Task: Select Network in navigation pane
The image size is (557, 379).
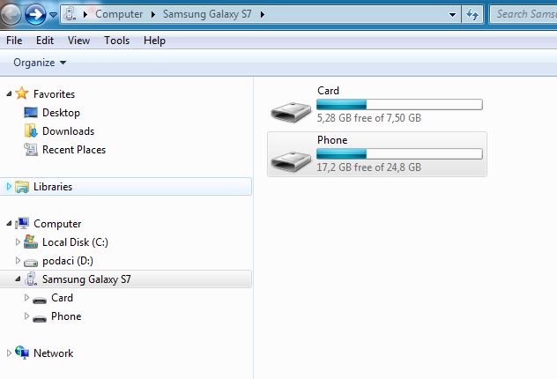Action: tap(53, 353)
